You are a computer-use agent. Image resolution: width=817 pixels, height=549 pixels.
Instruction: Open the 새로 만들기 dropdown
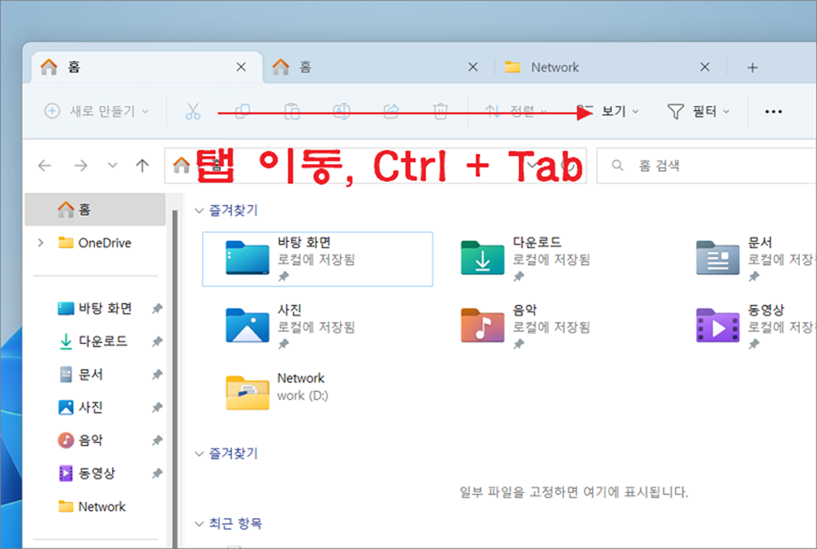click(97, 112)
